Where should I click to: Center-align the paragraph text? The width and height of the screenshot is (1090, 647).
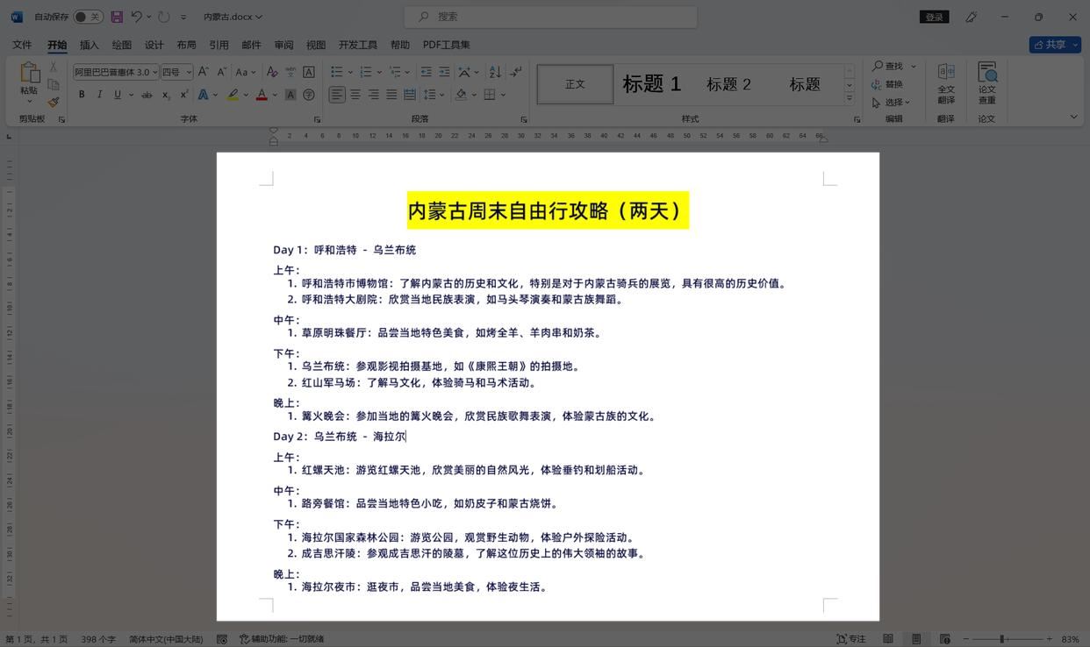click(355, 95)
